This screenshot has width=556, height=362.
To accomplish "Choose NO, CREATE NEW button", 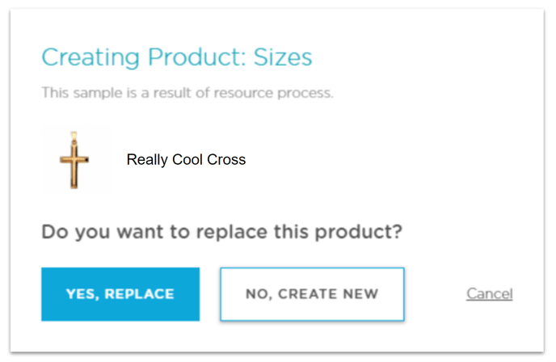I will click(x=312, y=294).
